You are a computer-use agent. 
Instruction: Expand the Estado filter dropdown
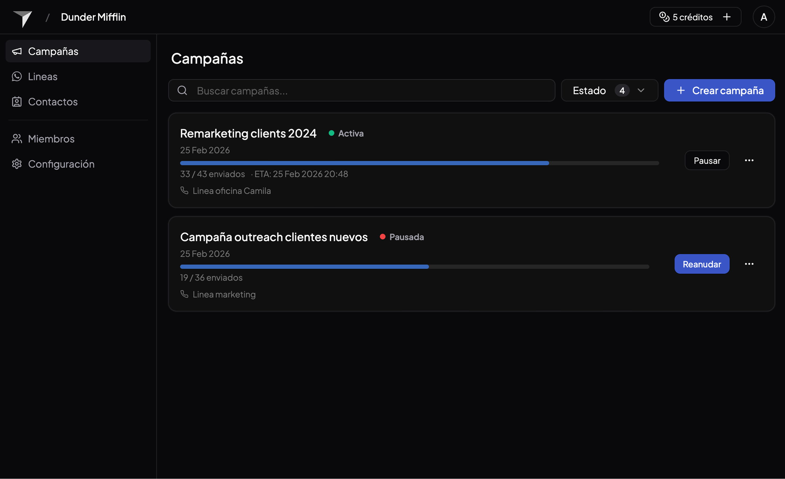pos(609,90)
